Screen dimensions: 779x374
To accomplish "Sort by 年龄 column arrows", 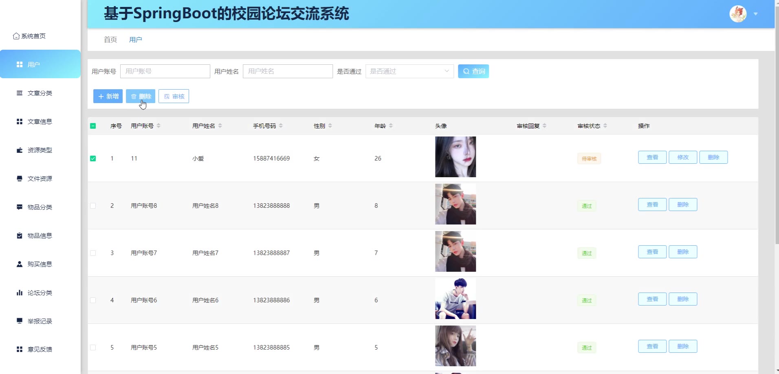I will (x=391, y=126).
